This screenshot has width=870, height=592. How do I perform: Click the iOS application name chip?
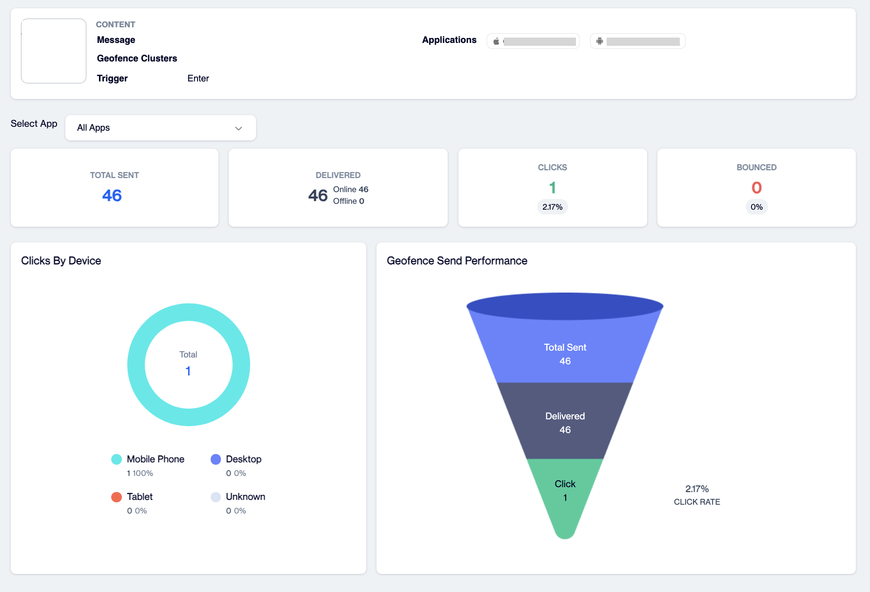point(533,41)
